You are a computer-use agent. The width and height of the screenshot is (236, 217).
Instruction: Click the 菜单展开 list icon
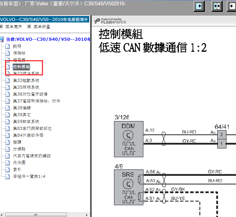click(1, 27)
